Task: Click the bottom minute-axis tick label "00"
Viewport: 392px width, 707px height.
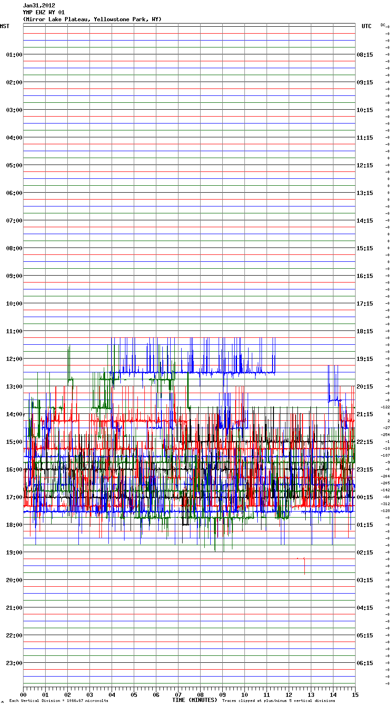Action: click(x=23, y=695)
